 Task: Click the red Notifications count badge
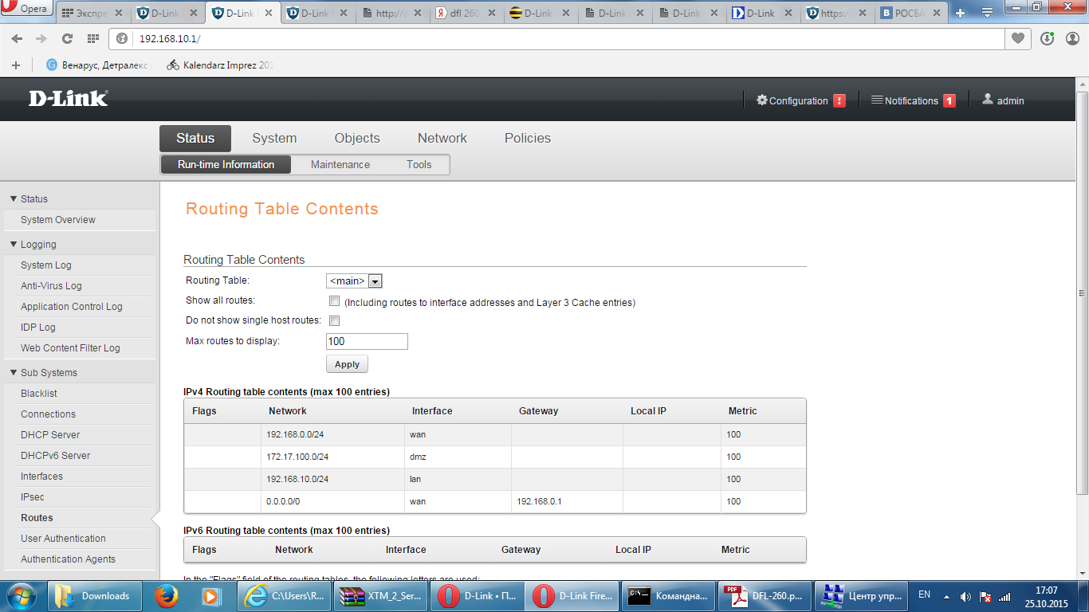tap(949, 100)
